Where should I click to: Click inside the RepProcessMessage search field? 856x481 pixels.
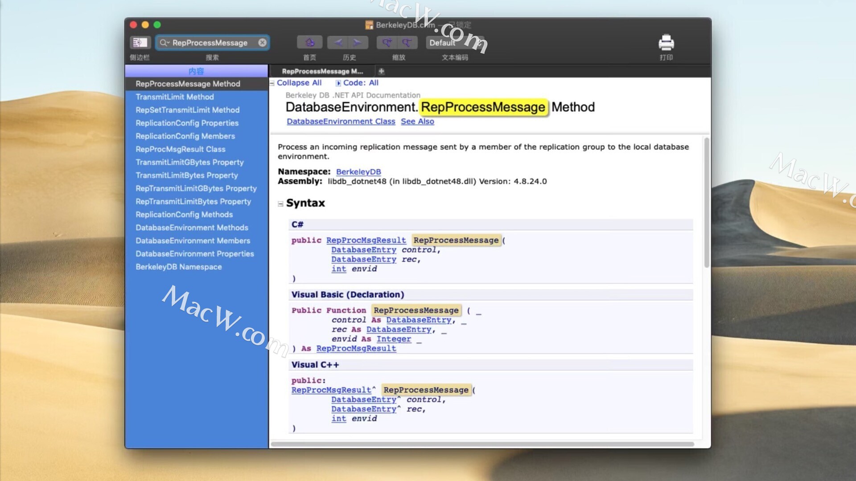tap(212, 43)
